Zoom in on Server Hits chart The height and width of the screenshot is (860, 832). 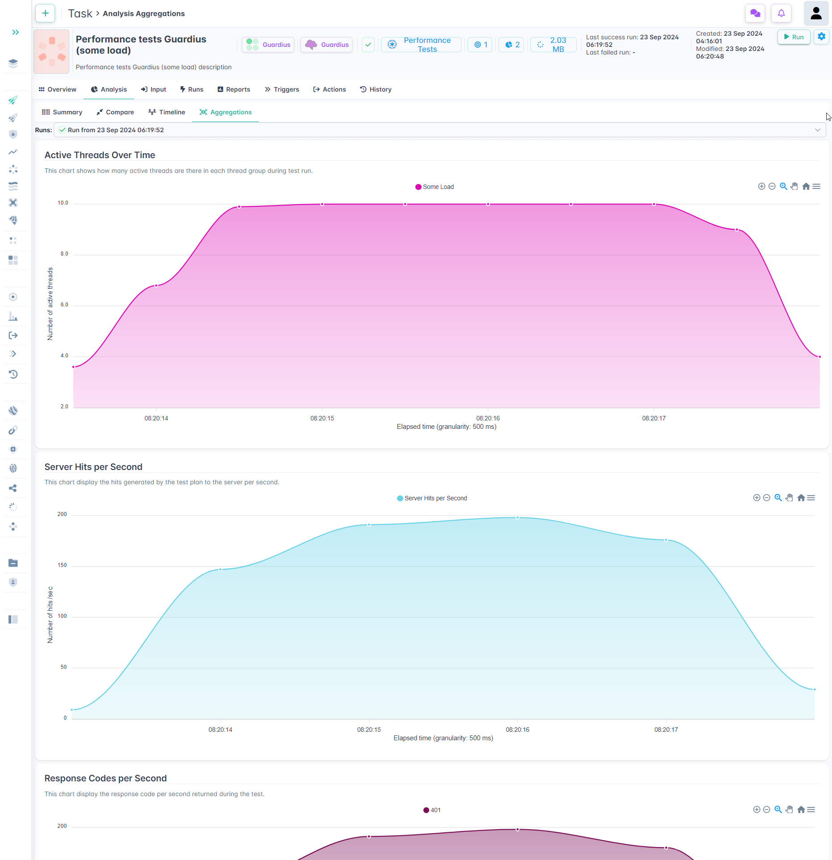click(x=756, y=498)
